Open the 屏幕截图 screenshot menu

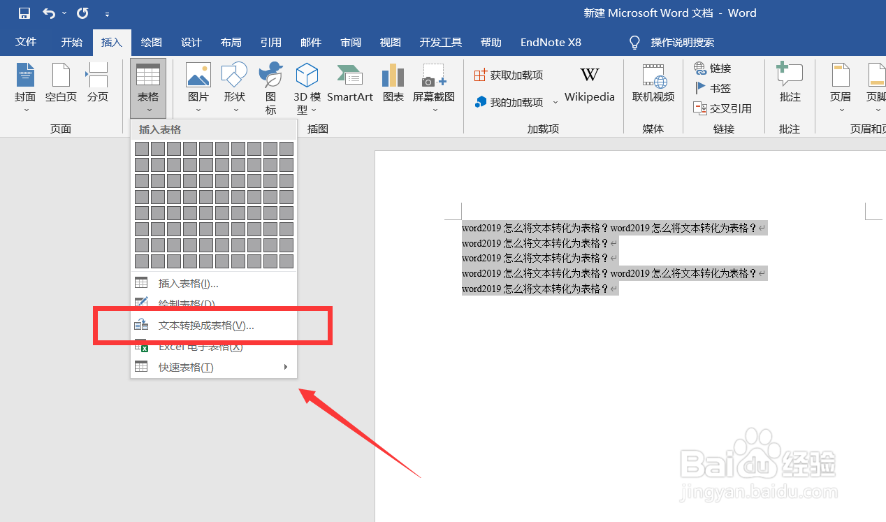point(434,88)
